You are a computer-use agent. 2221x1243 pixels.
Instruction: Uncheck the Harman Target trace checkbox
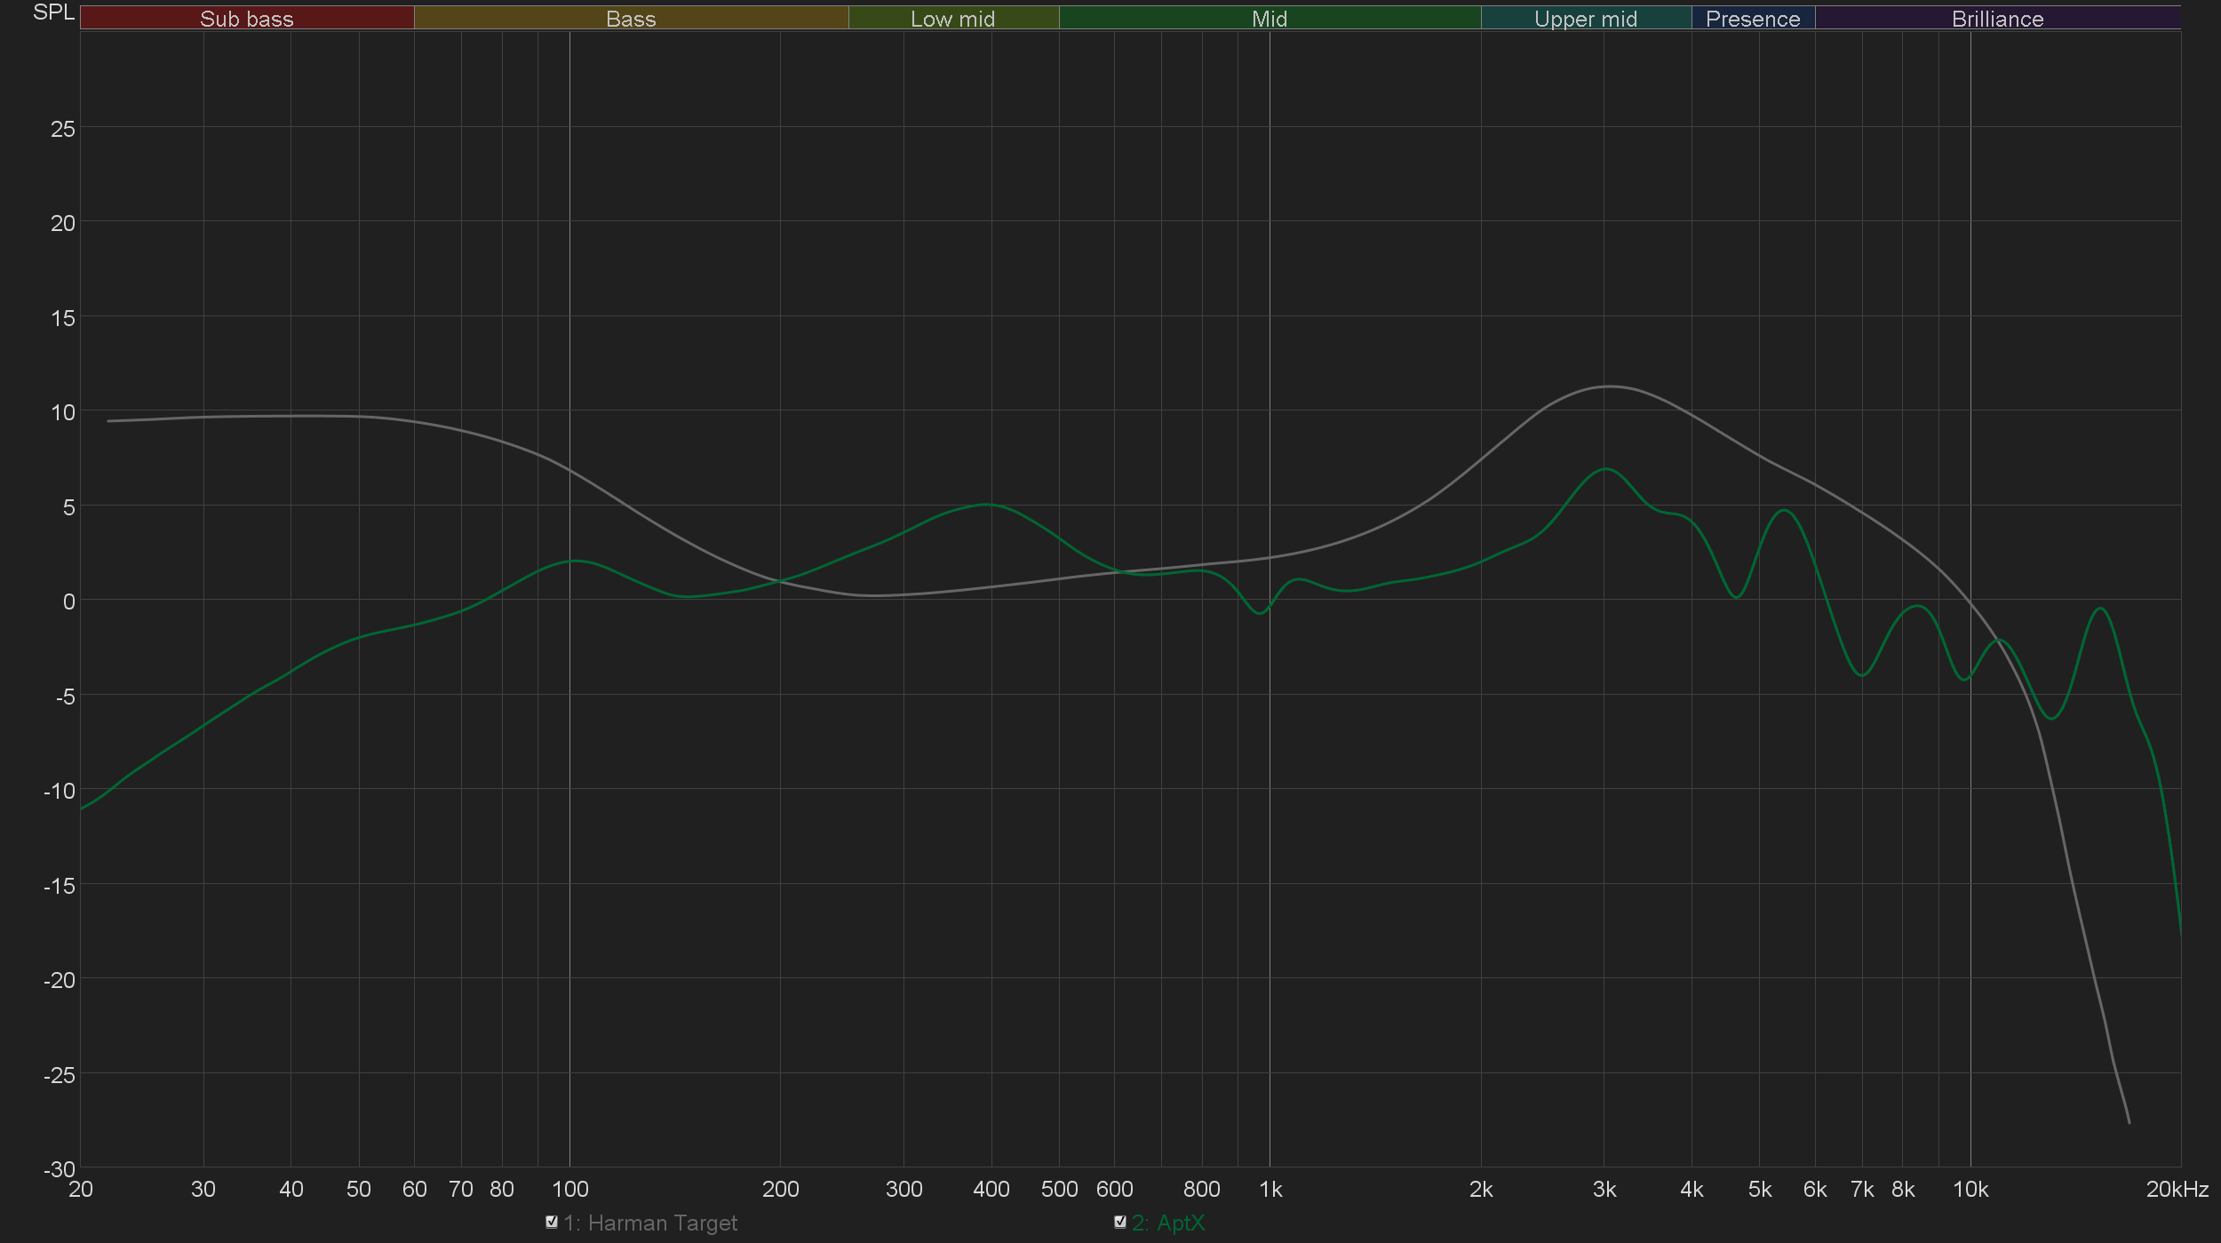pos(552,1222)
